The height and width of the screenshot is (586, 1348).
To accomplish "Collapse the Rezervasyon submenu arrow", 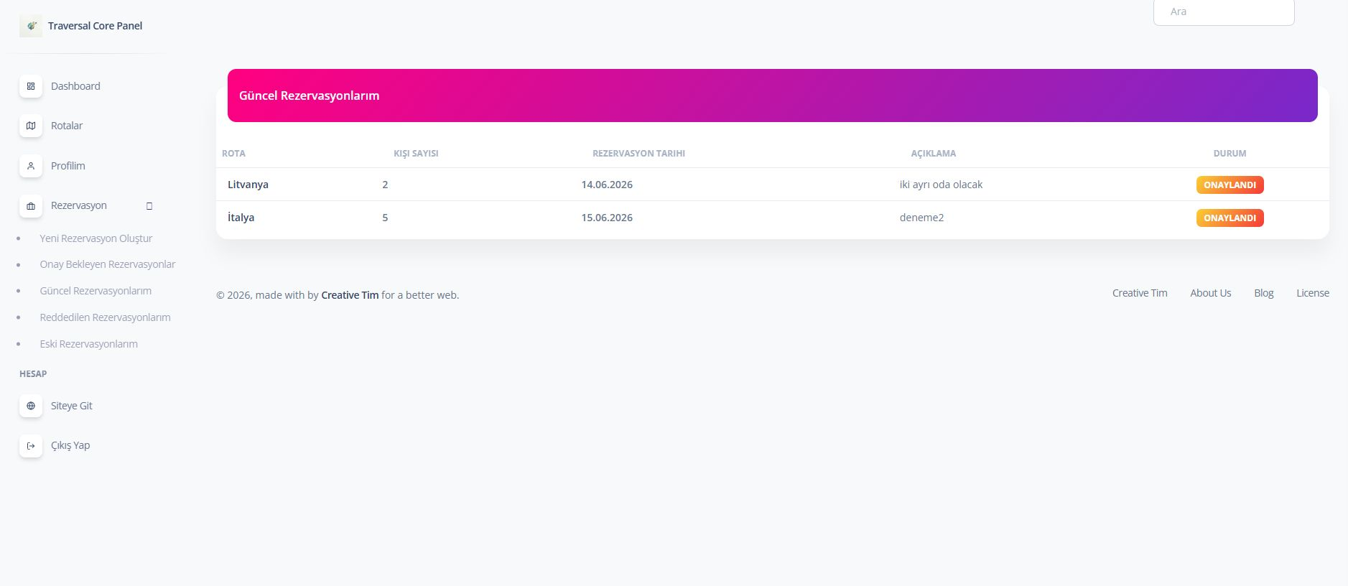I will (x=149, y=206).
